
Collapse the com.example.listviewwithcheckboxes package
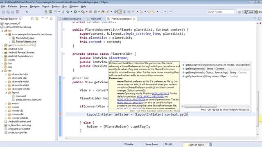[x=6, y=34]
